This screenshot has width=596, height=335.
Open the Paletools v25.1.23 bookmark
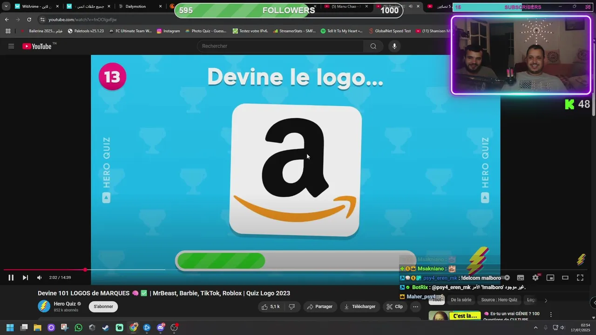86,31
